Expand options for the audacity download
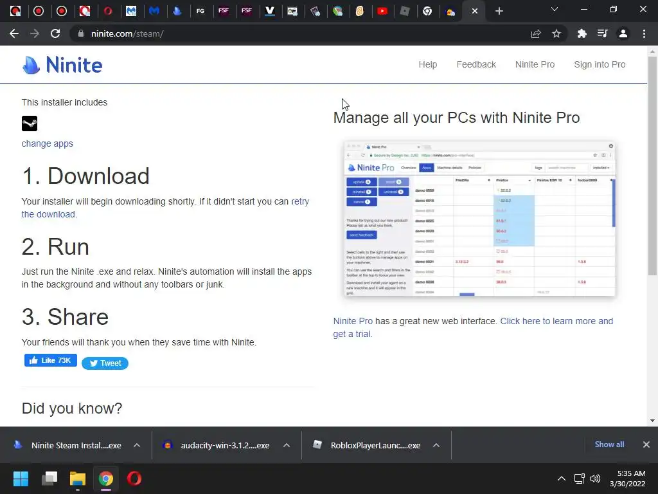 click(287, 445)
